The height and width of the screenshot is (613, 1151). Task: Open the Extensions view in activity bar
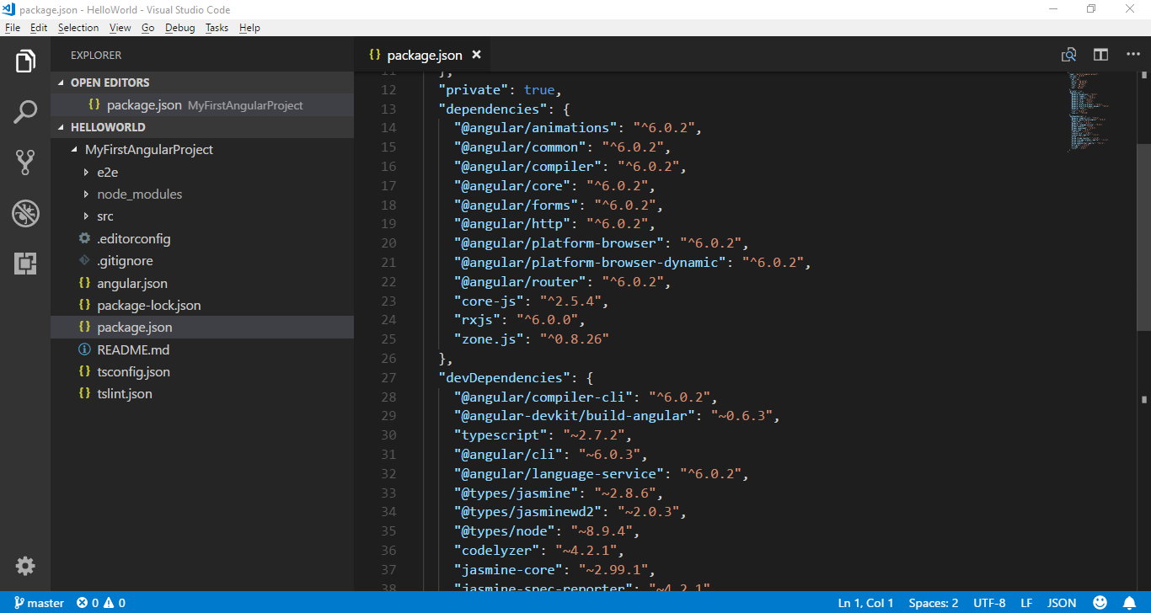tap(25, 264)
